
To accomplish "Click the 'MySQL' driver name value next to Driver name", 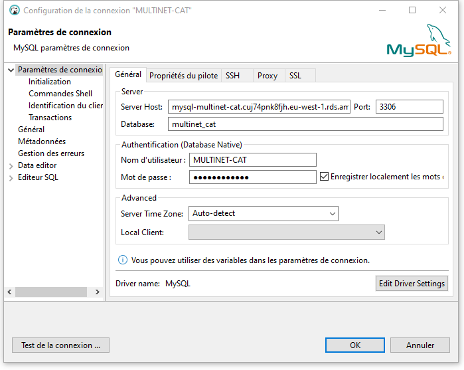I will 177,284.
